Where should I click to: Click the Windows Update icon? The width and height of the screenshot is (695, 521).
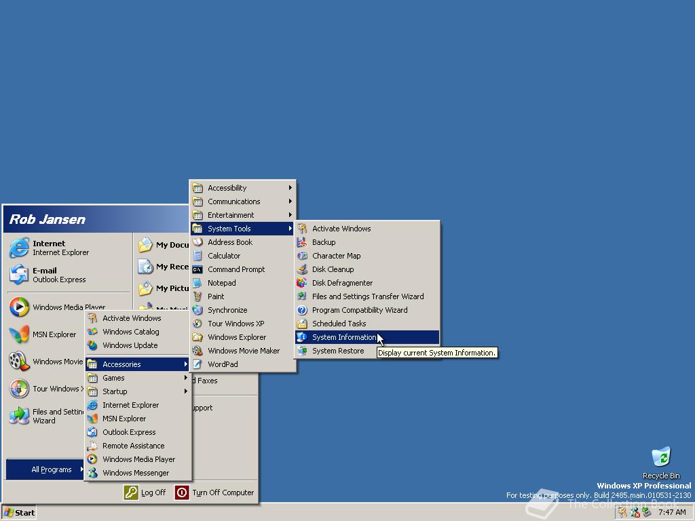(x=92, y=345)
